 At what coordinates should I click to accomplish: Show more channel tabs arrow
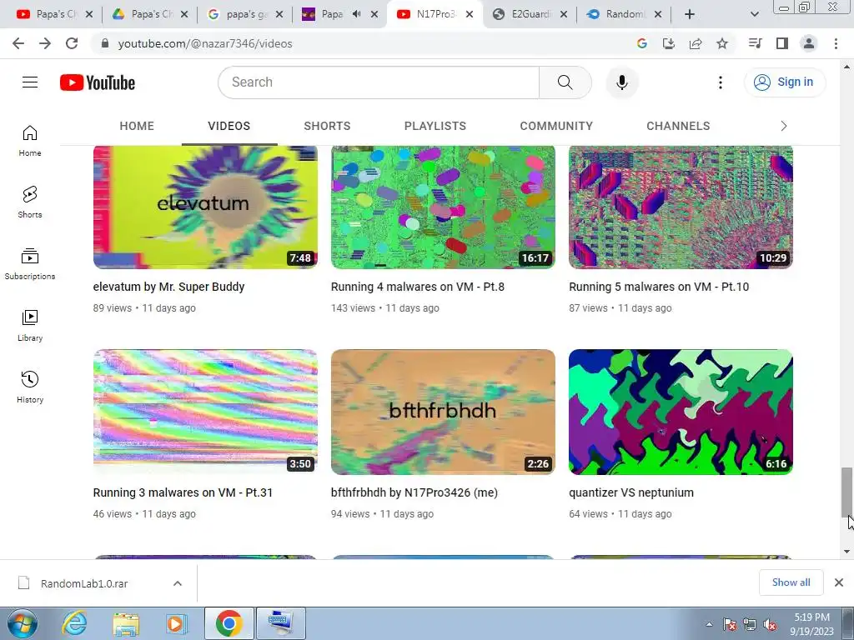click(783, 126)
